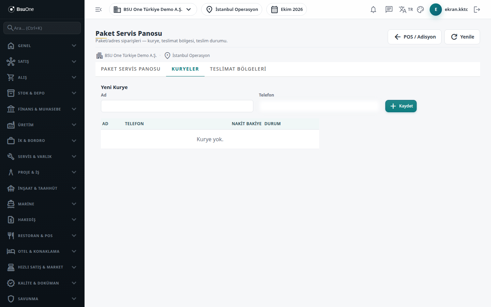Screen dimensions: 491x307
Task: Click the Telefon input field
Action: 319,106
